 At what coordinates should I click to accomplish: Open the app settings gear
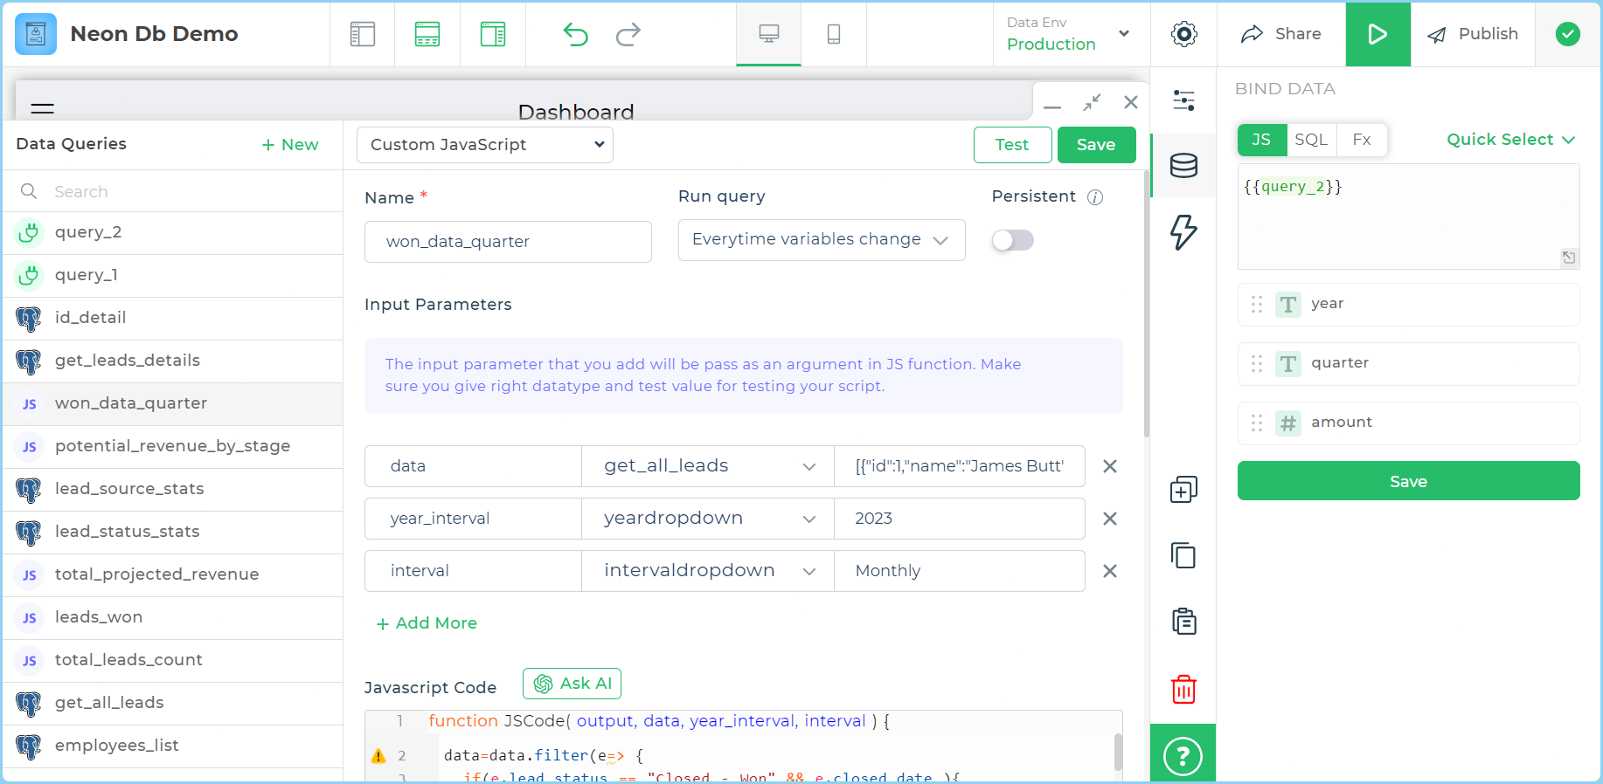click(1183, 34)
